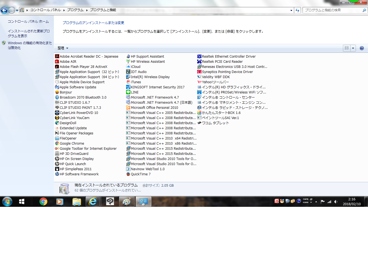Screen dimensions: 368x279
Task: Select "Microsoft Visual C++ 2005 Redistributa..." entry
Action: 161,113
